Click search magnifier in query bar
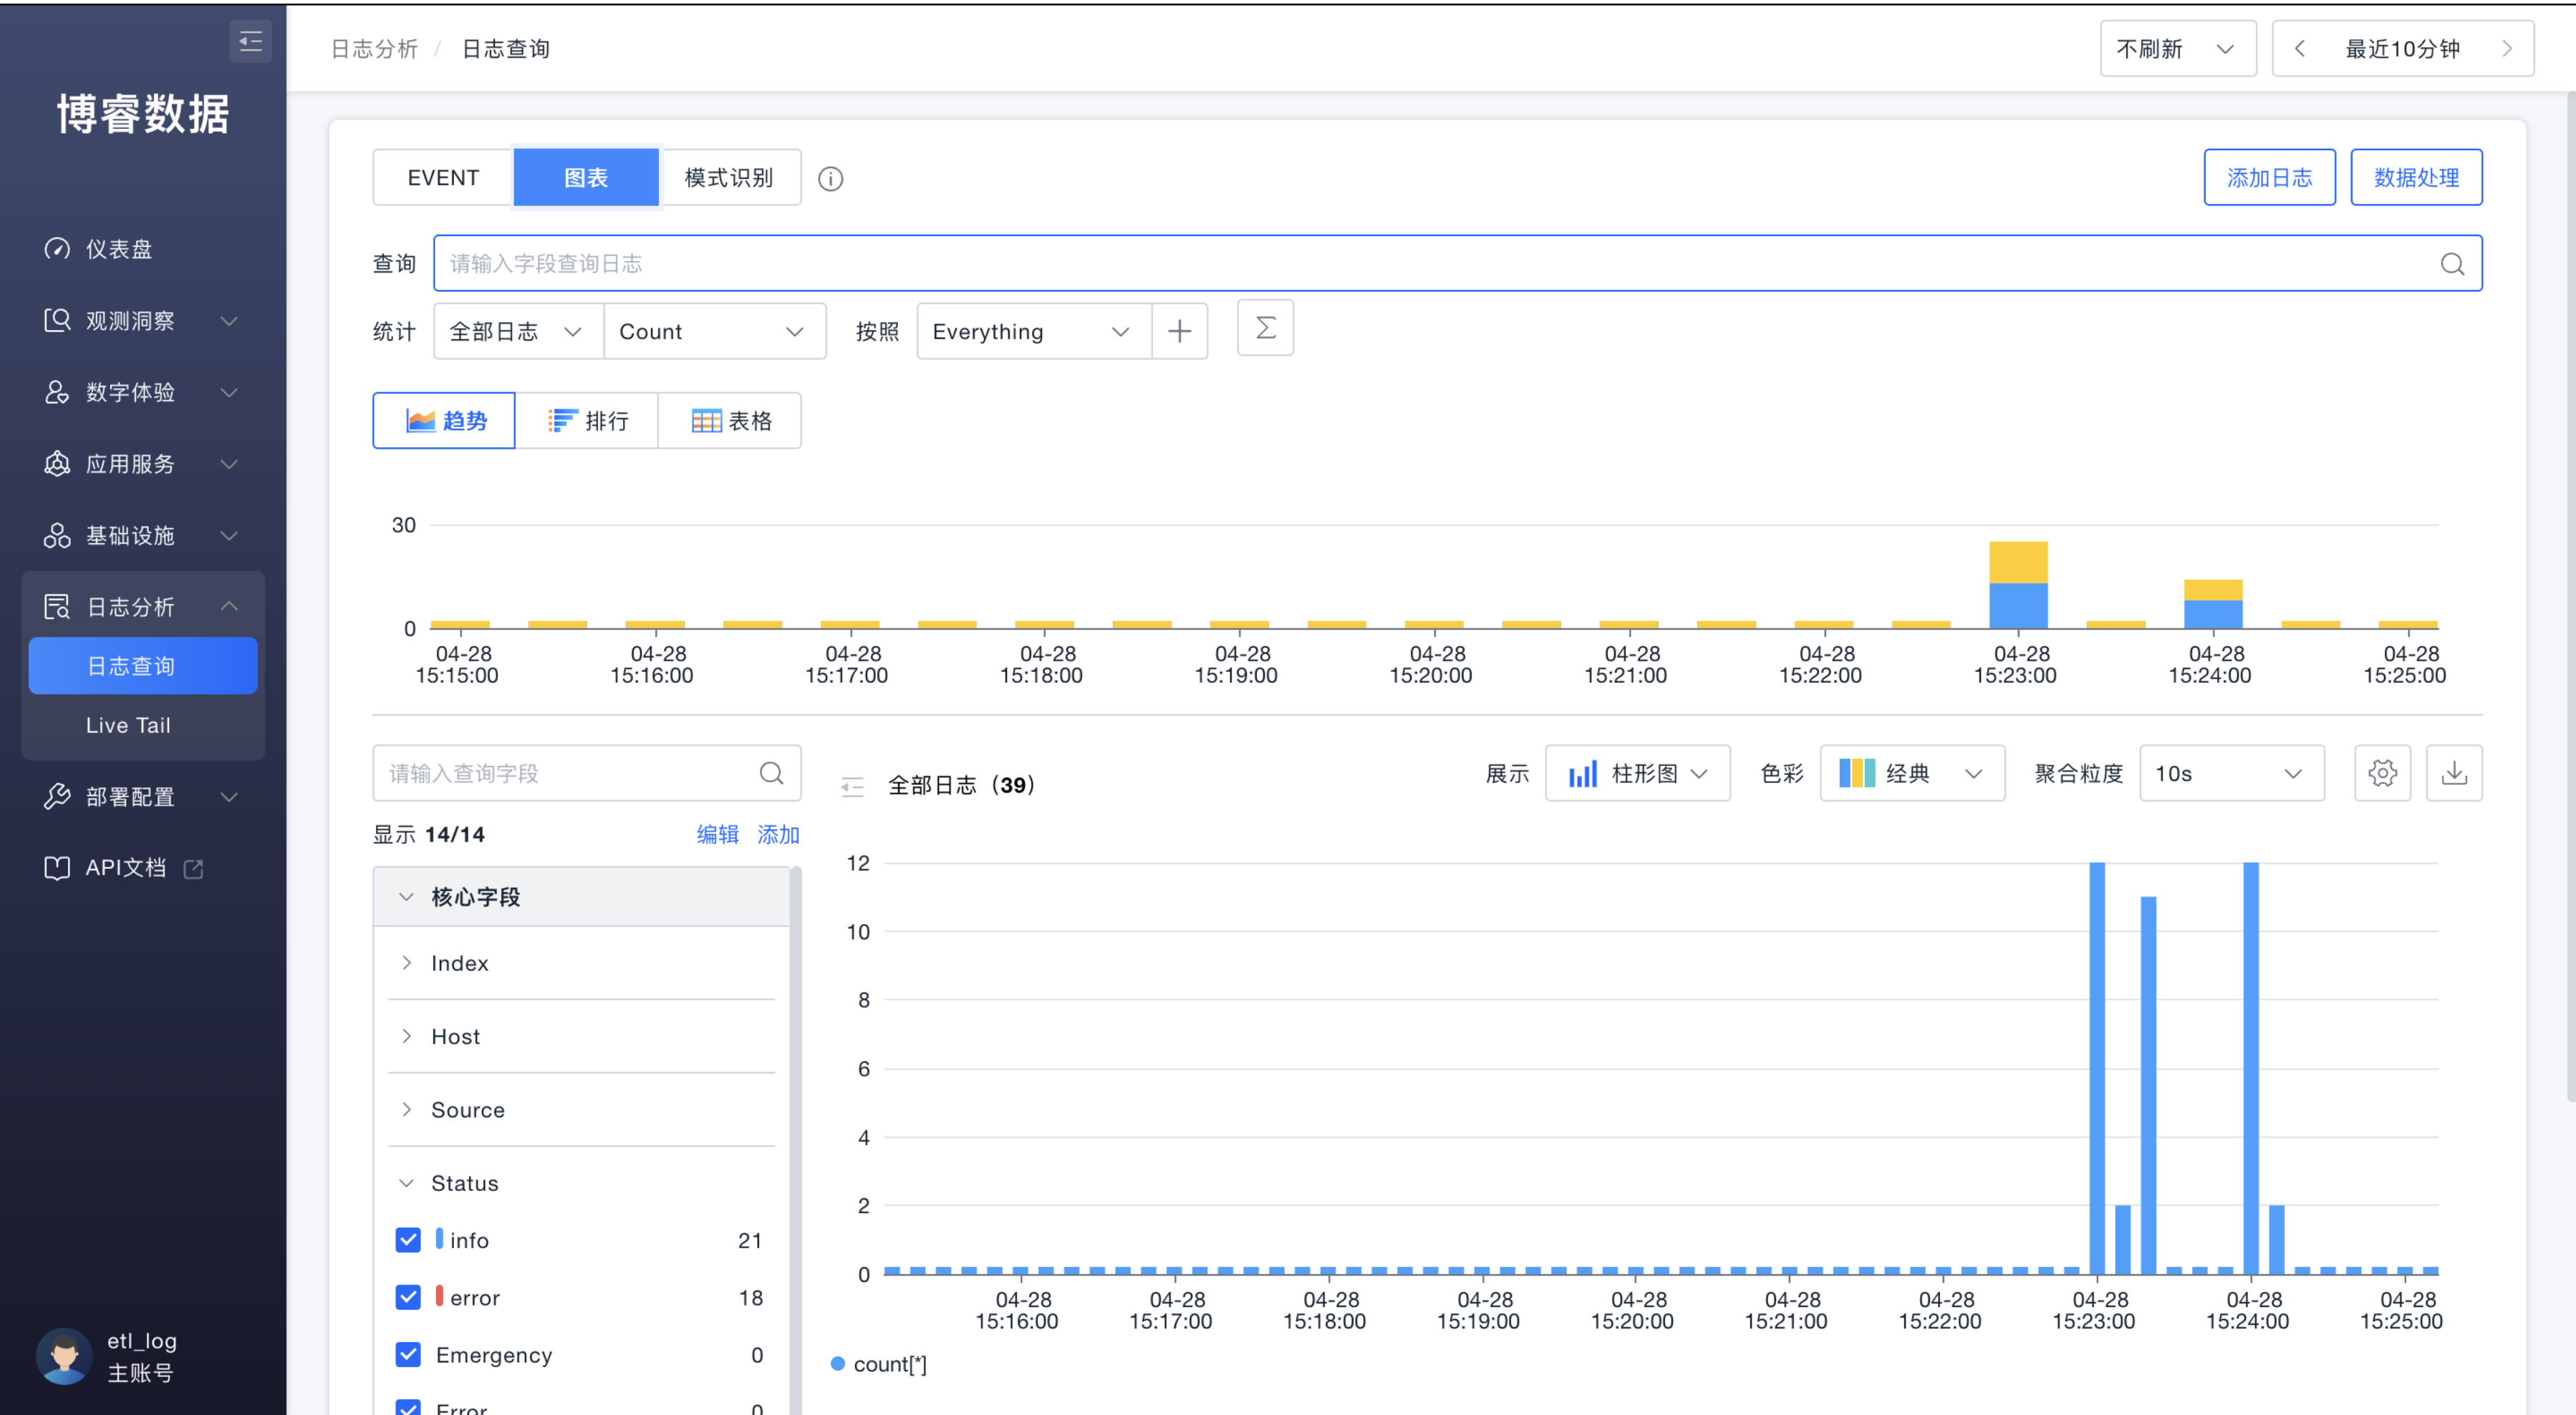 point(2452,264)
